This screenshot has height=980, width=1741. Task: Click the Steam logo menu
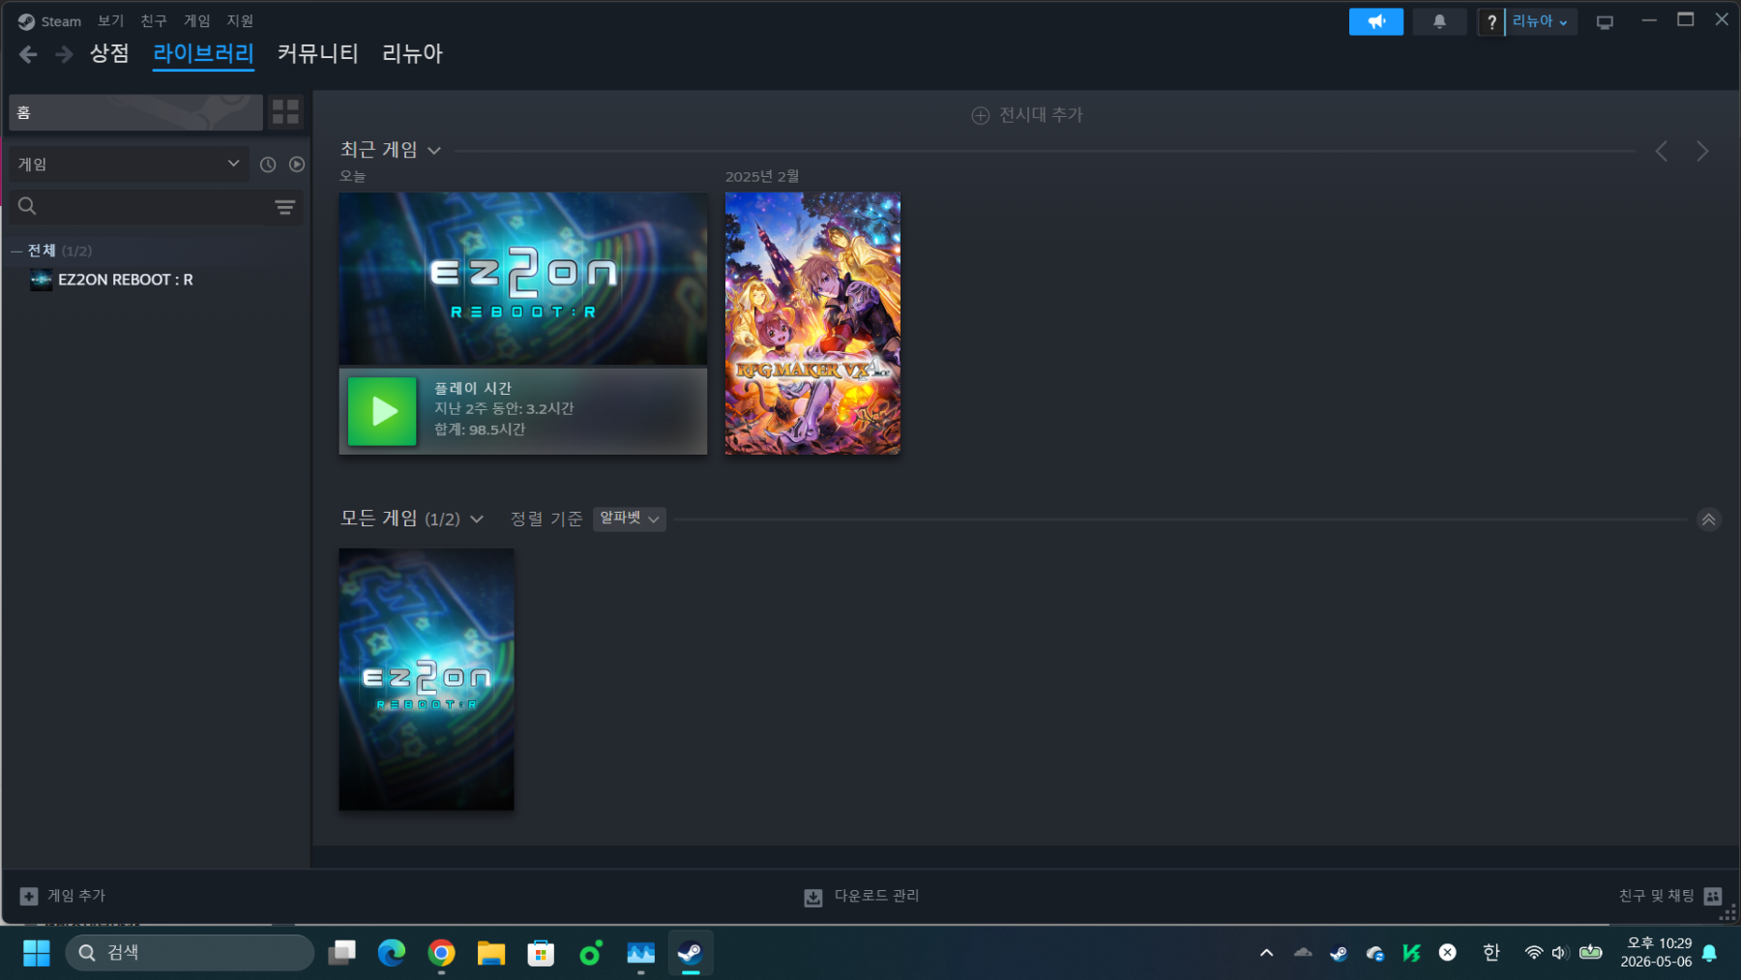click(49, 21)
